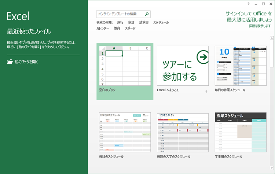Minimize the Excel window
Image resolution: width=275 pixels, height=174 pixels.
pyautogui.click(x=256, y=4)
